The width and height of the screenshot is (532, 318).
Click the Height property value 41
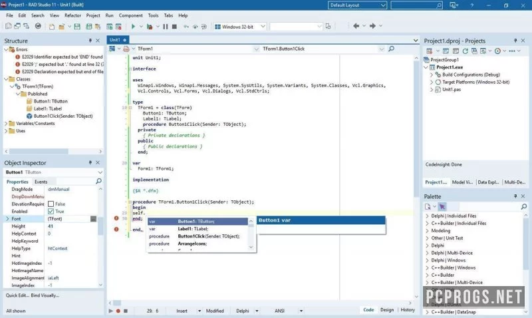51,226
